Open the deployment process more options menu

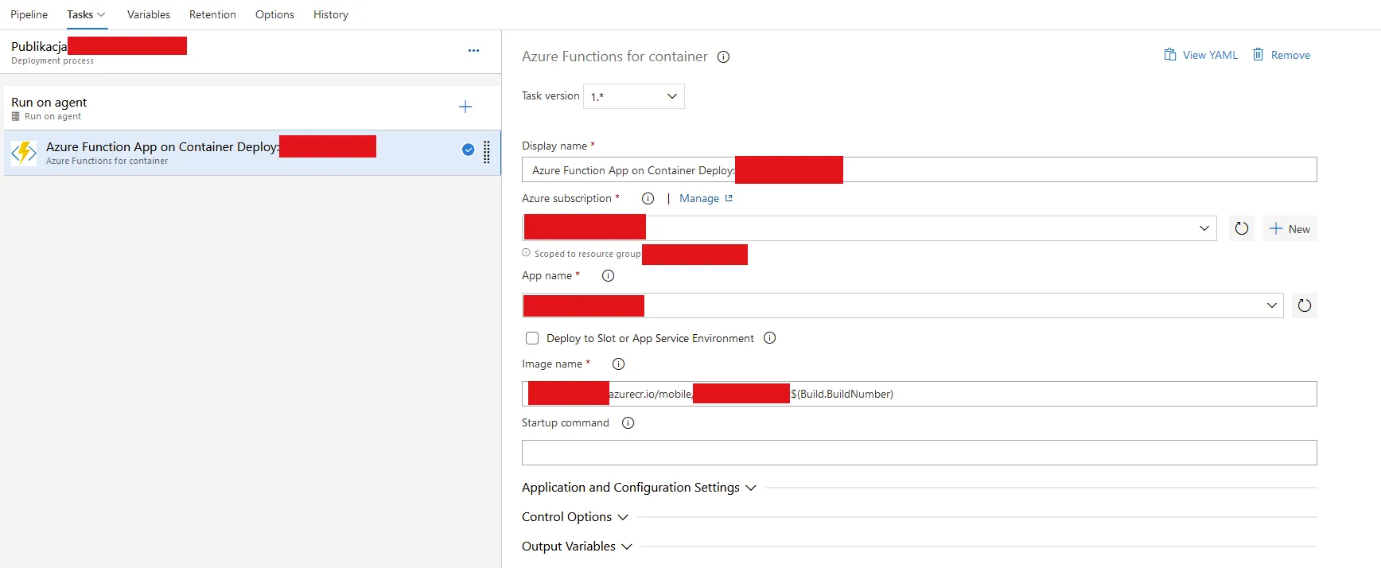click(473, 51)
